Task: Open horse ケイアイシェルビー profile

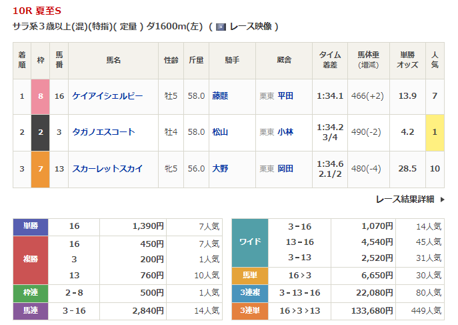Action: pos(107,96)
